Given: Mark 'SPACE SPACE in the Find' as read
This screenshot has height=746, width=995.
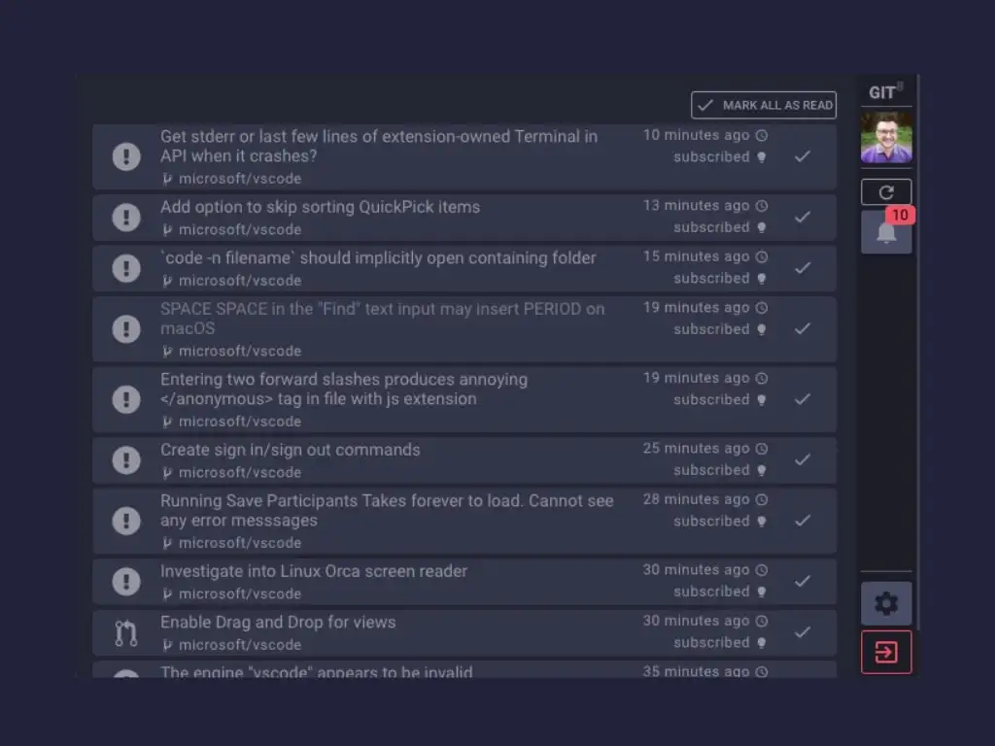Looking at the screenshot, I should [802, 328].
